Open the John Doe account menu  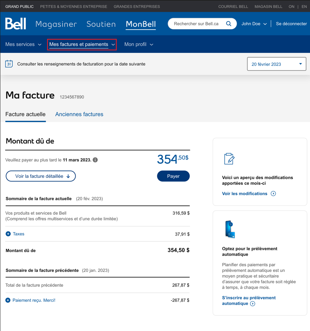tap(254, 24)
